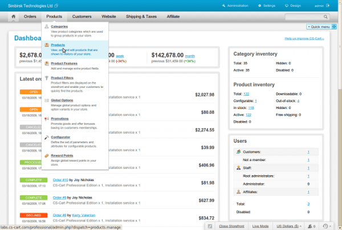Select Categories in the Products menu
This screenshot has height=230, width=342.
pos(59,26)
